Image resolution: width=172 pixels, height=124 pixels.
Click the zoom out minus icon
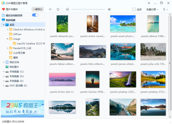pyautogui.click(x=67, y=9)
